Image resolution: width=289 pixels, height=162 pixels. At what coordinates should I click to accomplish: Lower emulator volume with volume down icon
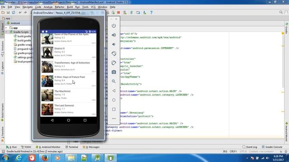pyautogui.click(x=114, y=44)
